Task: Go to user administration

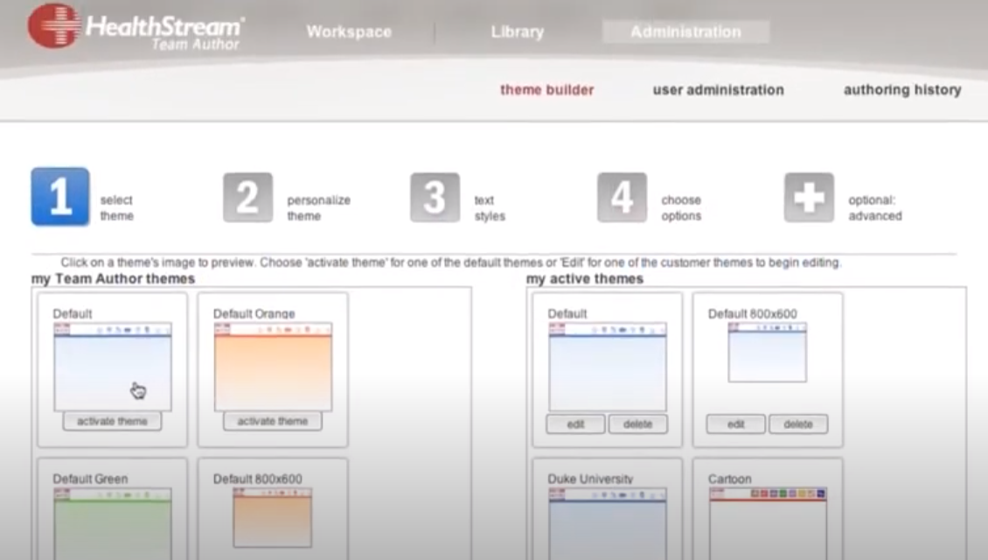Action: pyautogui.click(x=719, y=89)
